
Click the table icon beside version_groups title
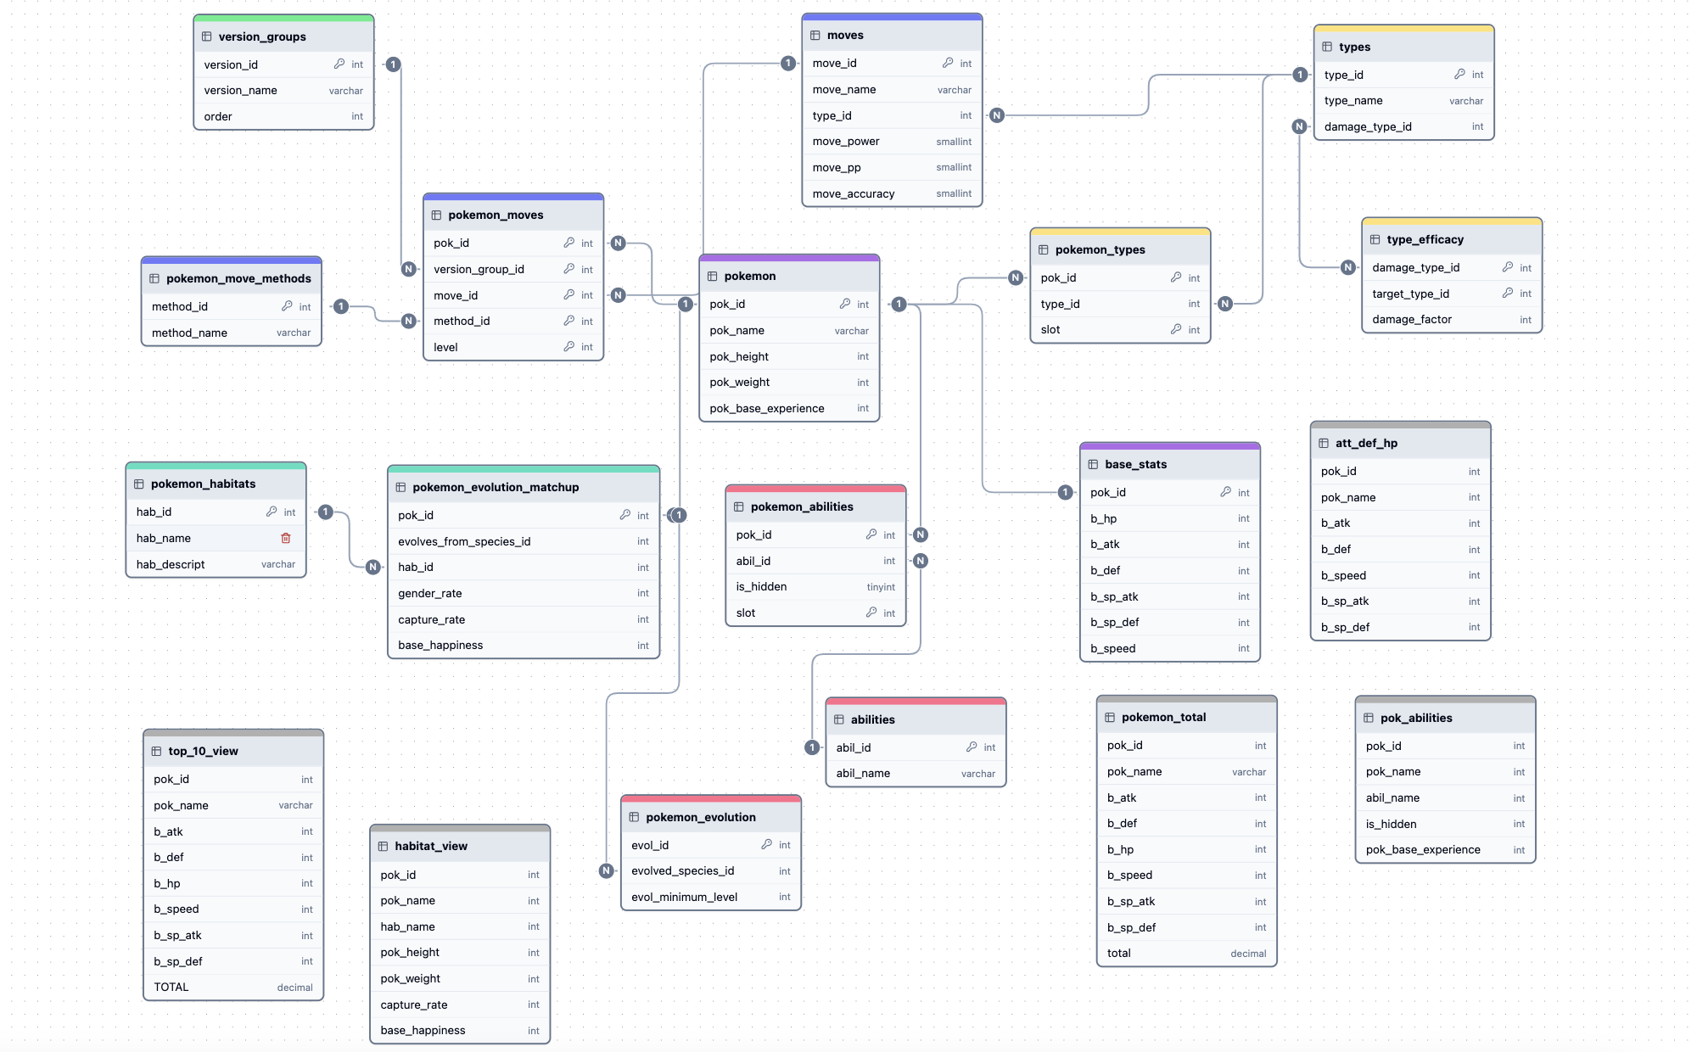(206, 36)
